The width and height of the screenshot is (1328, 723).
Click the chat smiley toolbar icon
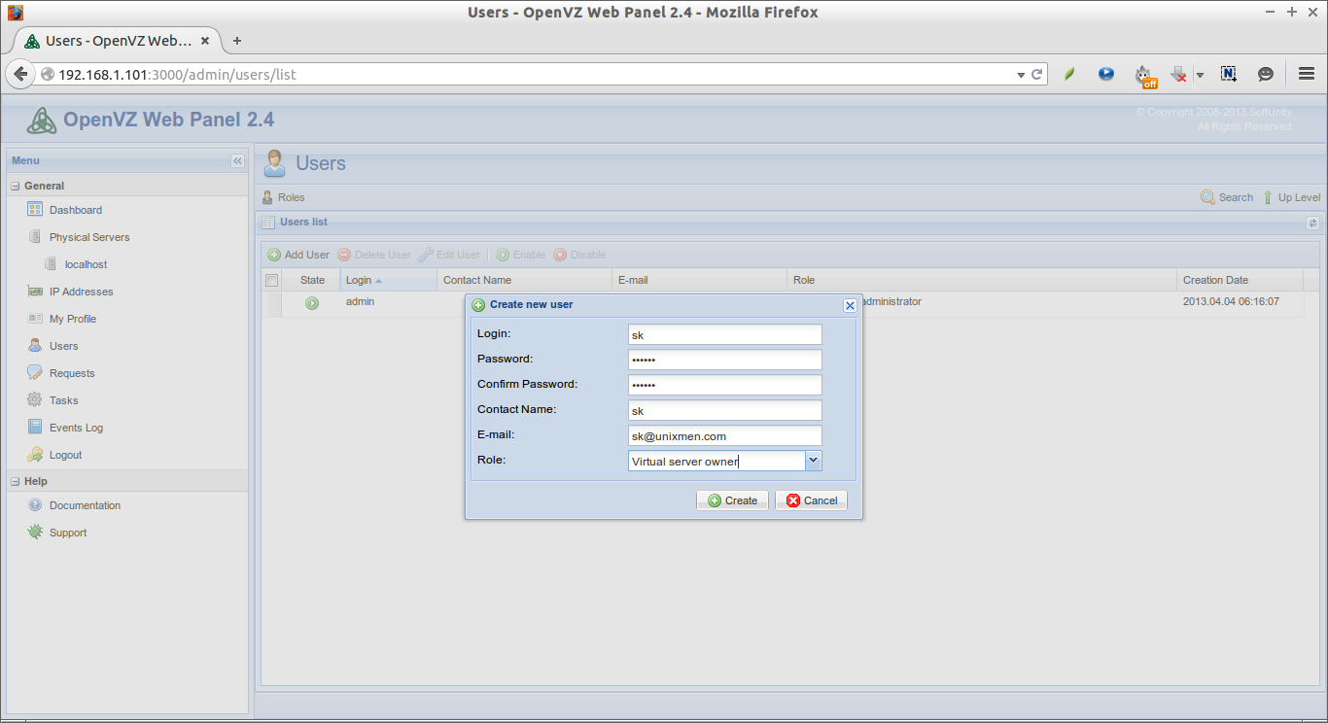pyautogui.click(x=1266, y=74)
